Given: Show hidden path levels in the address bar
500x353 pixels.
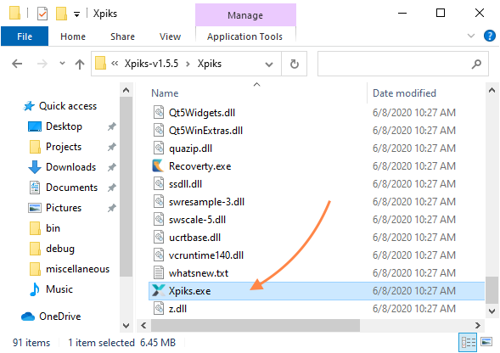Looking at the screenshot, I should pos(115,63).
